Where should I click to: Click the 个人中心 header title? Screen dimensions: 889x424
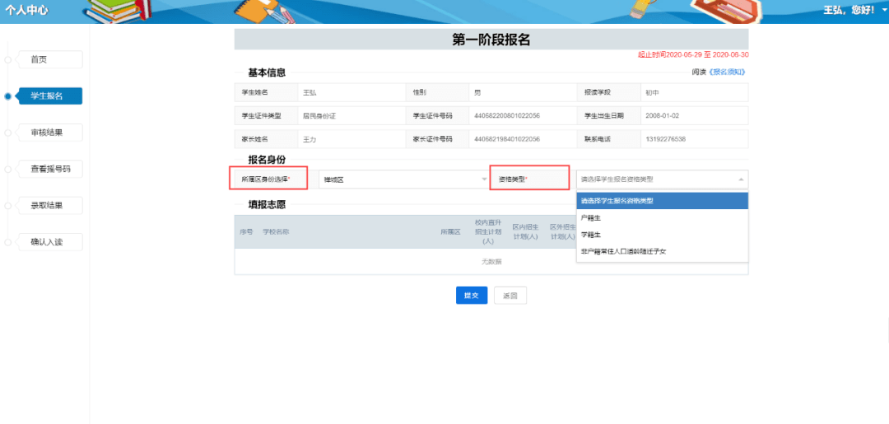[26, 11]
